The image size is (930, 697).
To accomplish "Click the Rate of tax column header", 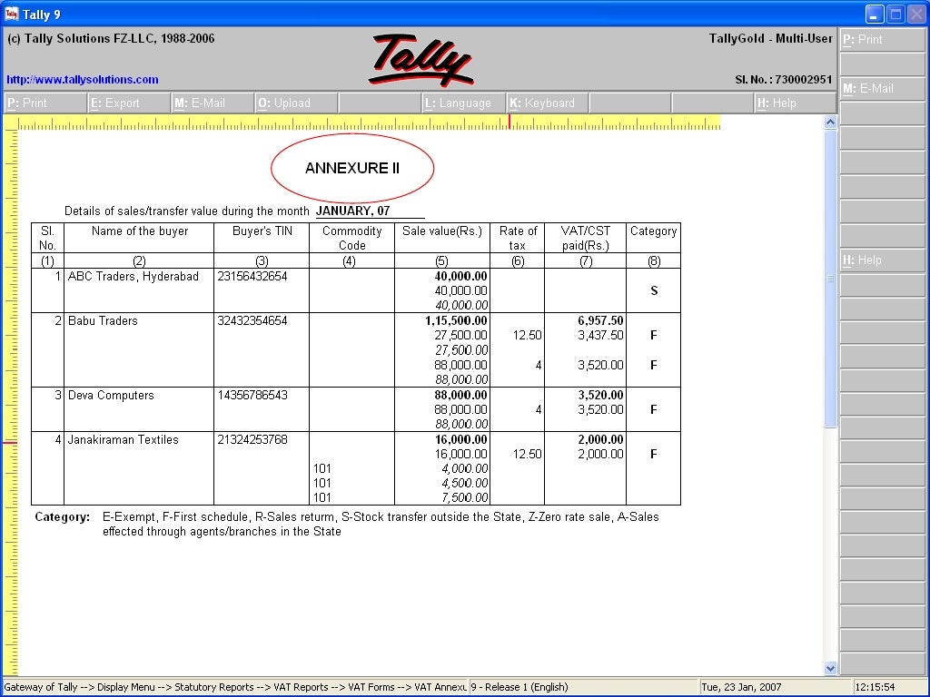I will (518, 239).
